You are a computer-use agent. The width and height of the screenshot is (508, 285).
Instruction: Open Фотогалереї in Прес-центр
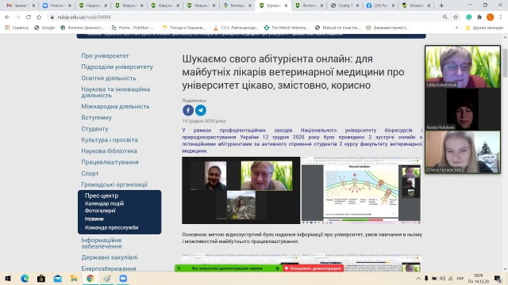tap(100, 211)
